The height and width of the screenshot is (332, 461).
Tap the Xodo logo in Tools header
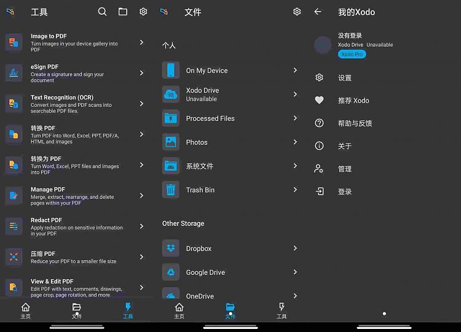[10, 12]
